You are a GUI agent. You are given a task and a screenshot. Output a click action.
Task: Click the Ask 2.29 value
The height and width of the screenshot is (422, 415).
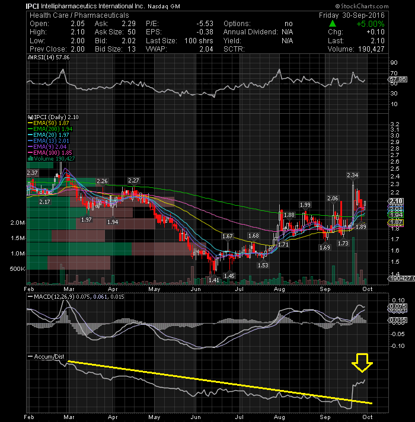(129, 24)
